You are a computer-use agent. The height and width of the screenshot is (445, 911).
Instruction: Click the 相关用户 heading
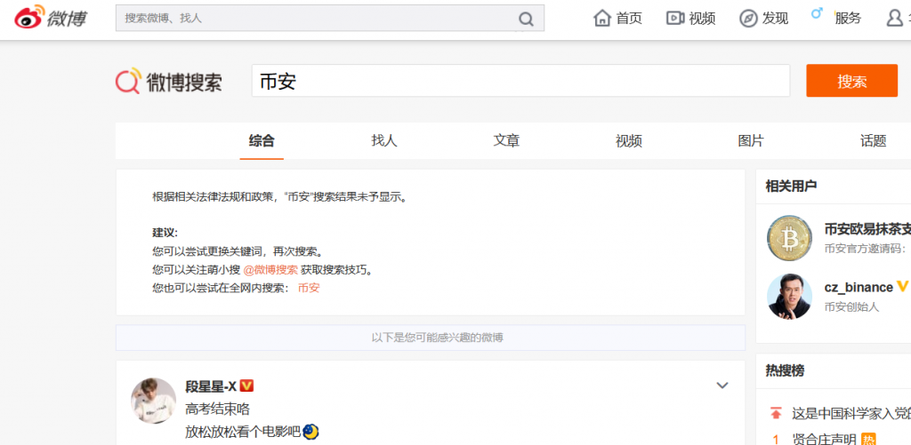(x=791, y=187)
